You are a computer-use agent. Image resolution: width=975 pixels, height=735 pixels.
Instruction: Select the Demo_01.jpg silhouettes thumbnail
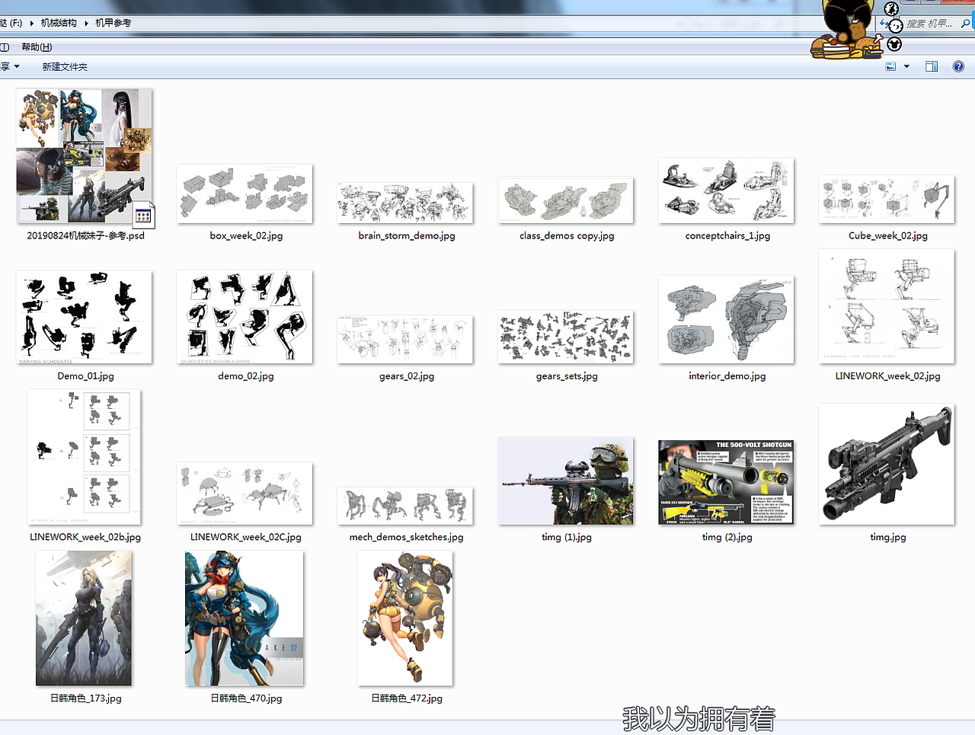pos(84,317)
